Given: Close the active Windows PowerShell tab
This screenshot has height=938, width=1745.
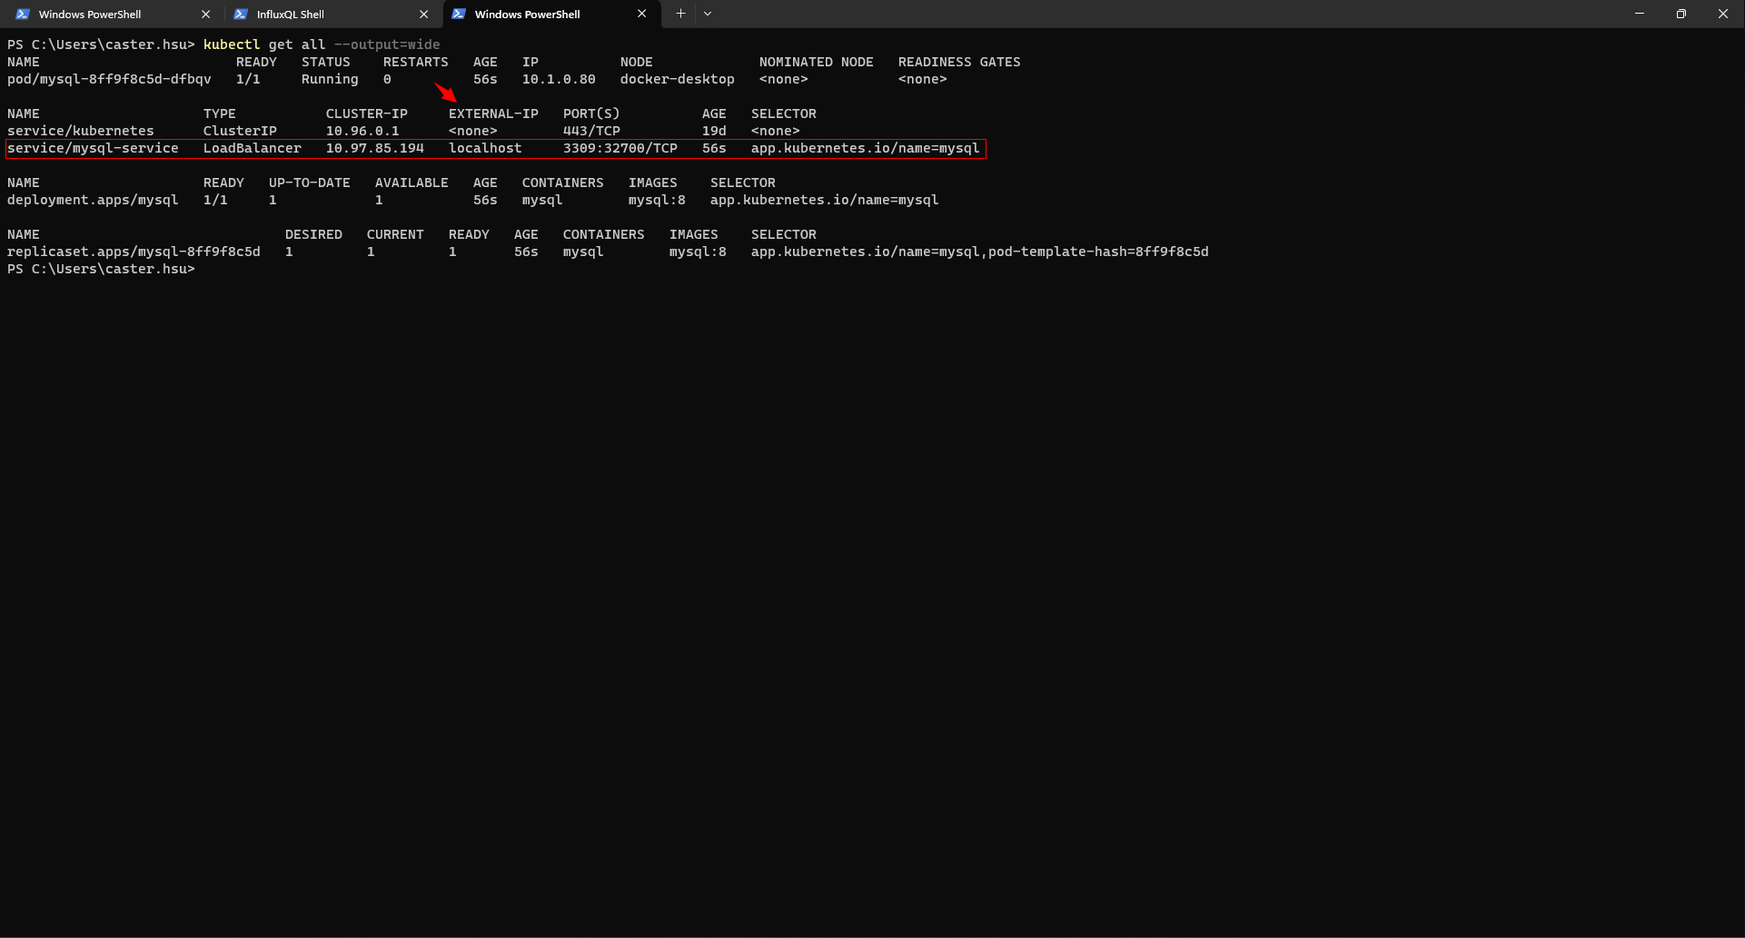Looking at the screenshot, I should tap(641, 14).
